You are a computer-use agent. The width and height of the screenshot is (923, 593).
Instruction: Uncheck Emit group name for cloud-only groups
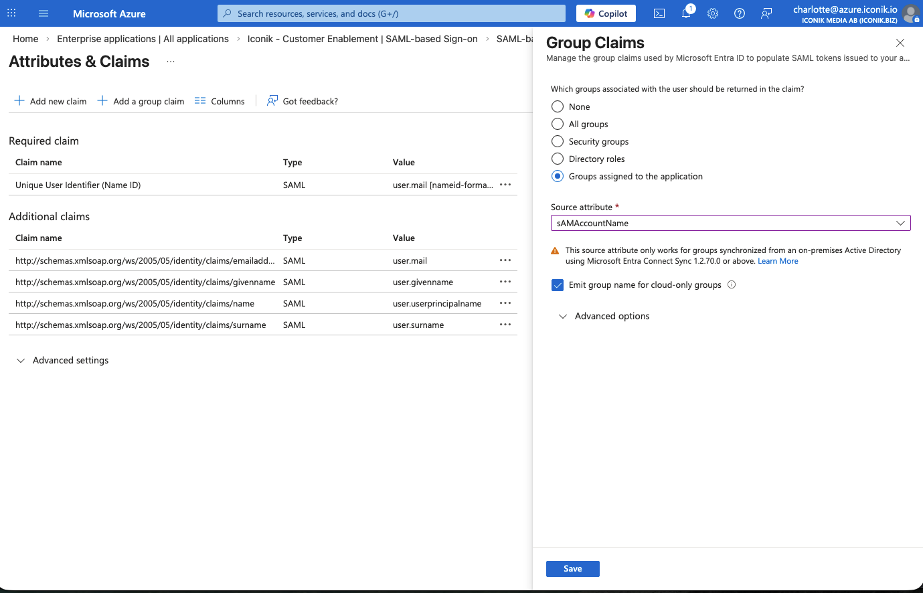pyautogui.click(x=558, y=285)
